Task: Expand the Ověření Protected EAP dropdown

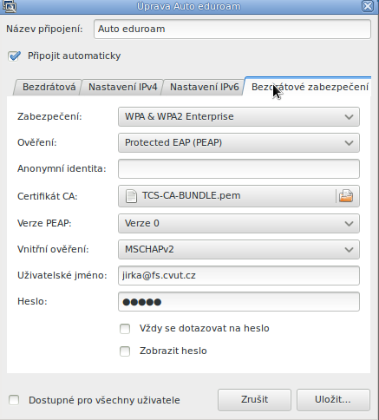Action: pyautogui.click(x=239, y=142)
